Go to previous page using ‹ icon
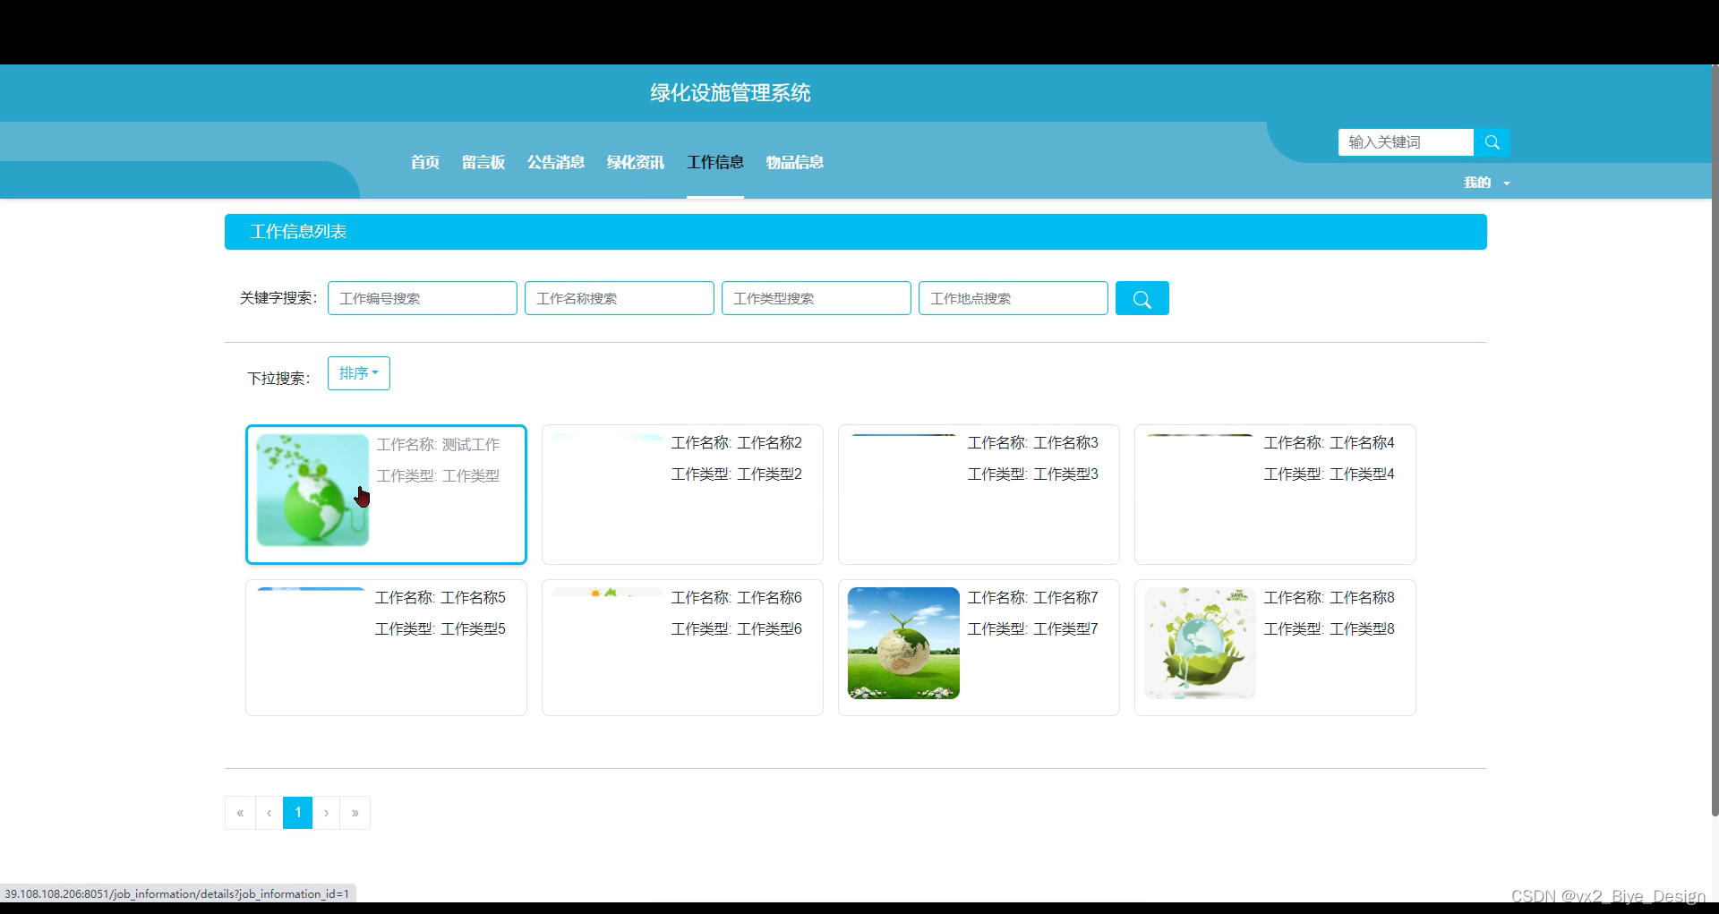This screenshot has width=1719, height=914. pos(269,813)
